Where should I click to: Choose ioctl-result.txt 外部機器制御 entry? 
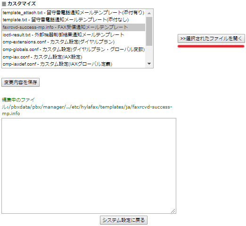click(x=74, y=34)
